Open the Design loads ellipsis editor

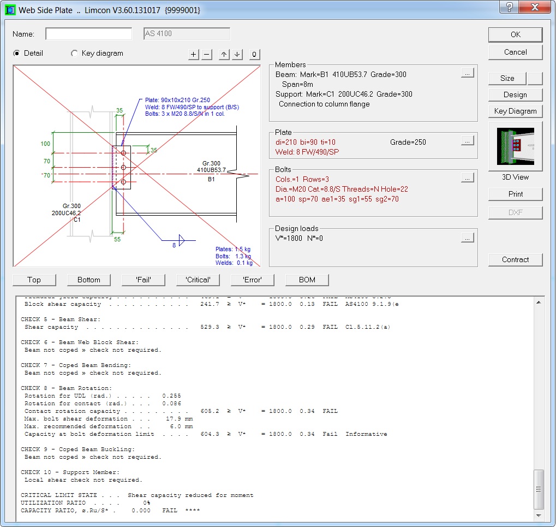(467, 238)
